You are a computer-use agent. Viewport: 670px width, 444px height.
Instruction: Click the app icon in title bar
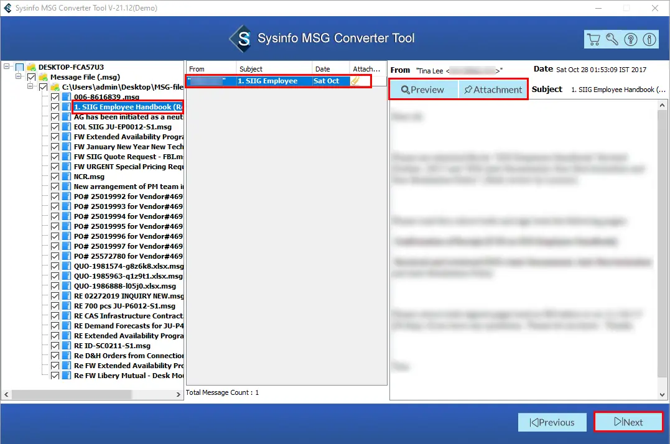[x=7, y=7]
